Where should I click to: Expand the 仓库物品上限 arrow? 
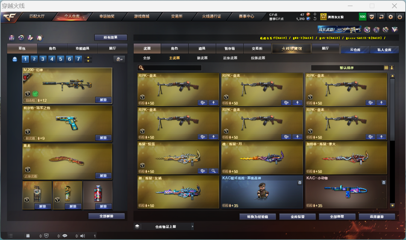click(x=192, y=226)
